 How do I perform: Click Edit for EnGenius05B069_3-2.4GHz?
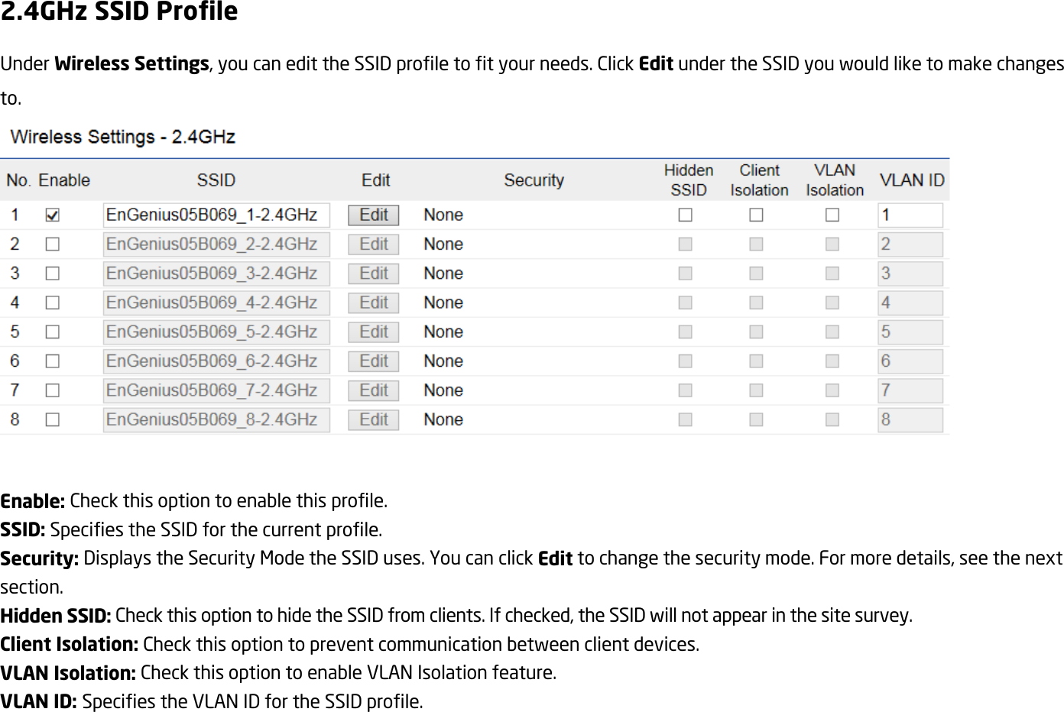pos(374,273)
